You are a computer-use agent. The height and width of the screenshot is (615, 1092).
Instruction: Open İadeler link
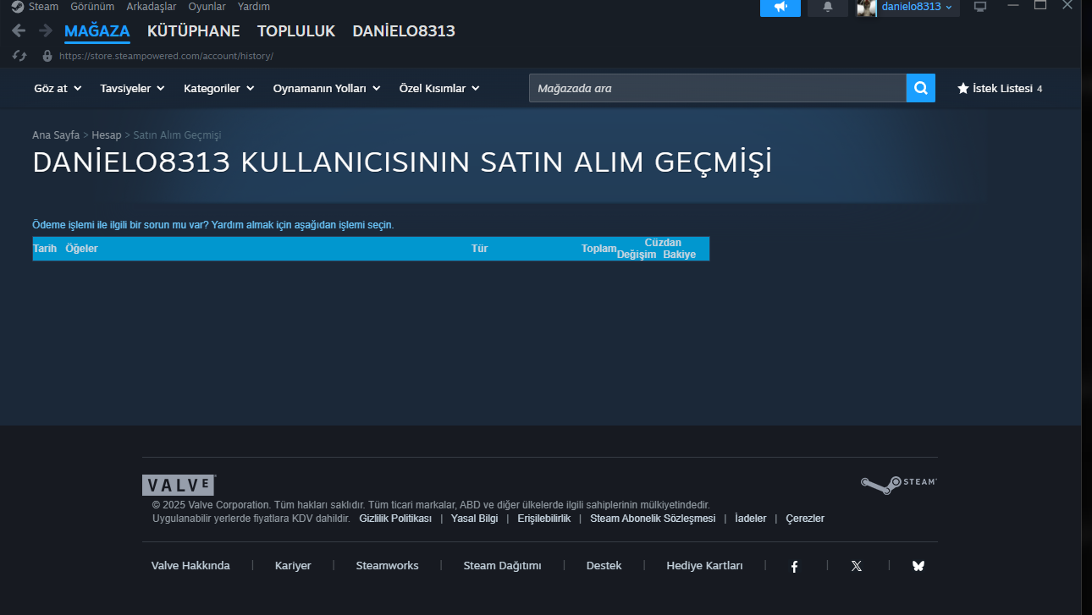(x=751, y=519)
